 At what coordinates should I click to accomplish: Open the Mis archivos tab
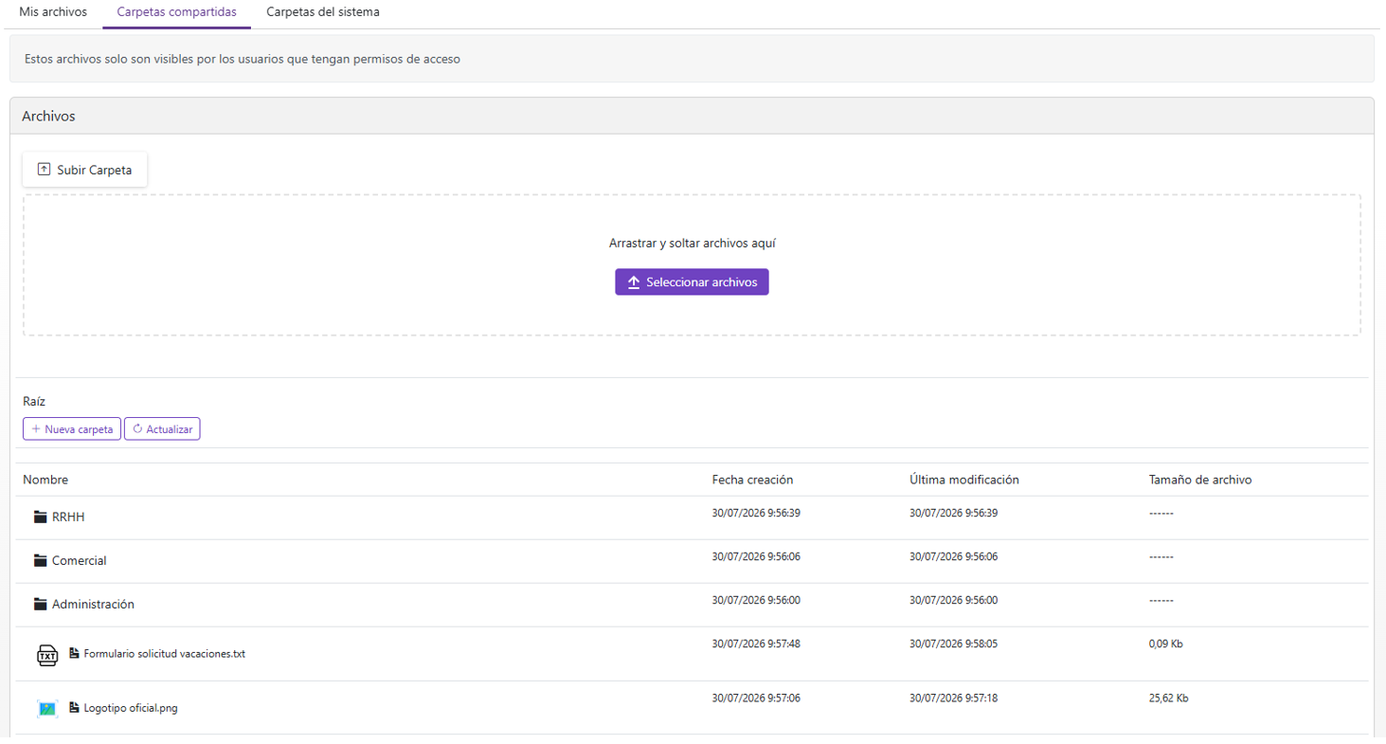click(x=53, y=12)
